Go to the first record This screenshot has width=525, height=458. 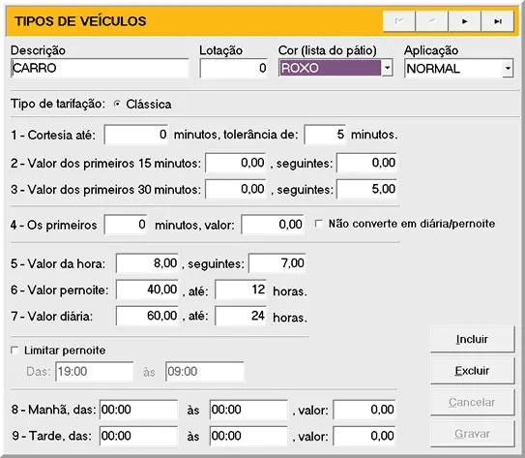click(399, 21)
